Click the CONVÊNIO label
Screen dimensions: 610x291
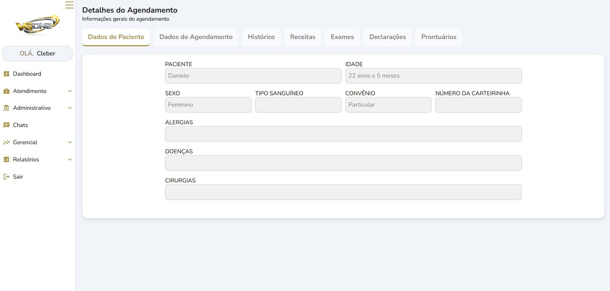[360, 93]
